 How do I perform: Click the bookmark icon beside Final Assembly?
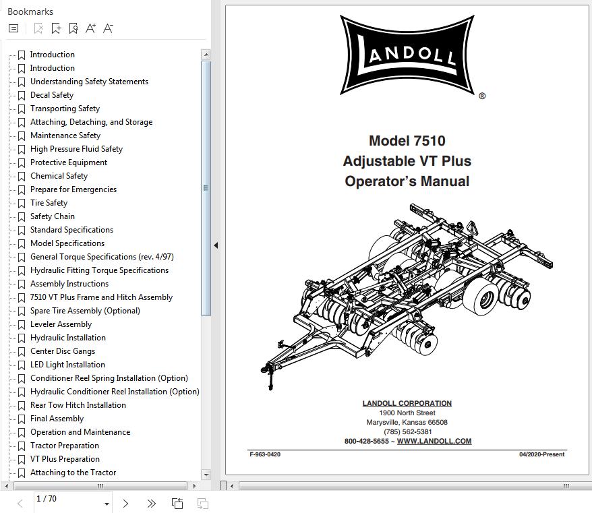(x=22, y=419)
